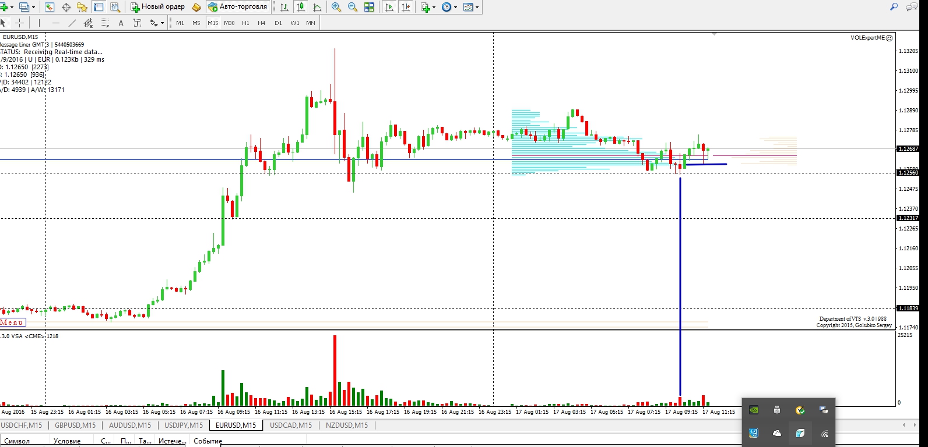Toggle the Auto-trading button
The height and width of the screenshot is (447, 928).
[238, 7]
